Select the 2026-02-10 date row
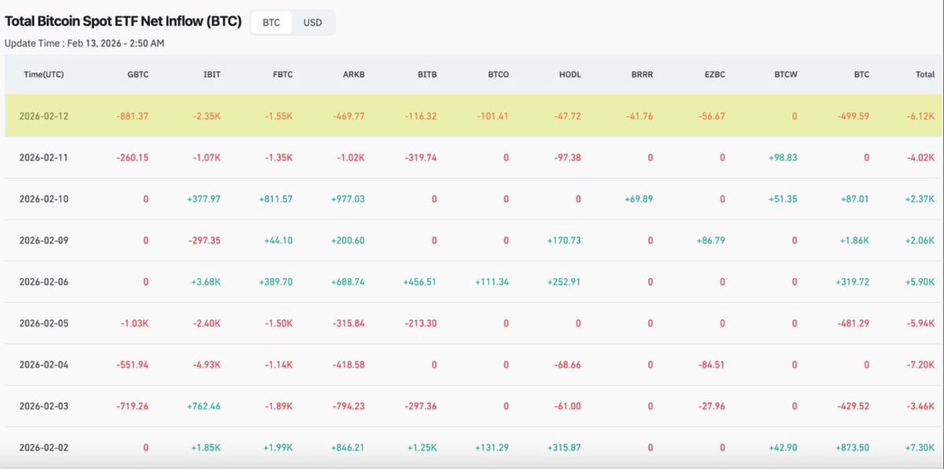This screenshot has height=469, width=944. pyautogui.click(x=472, y=199)
